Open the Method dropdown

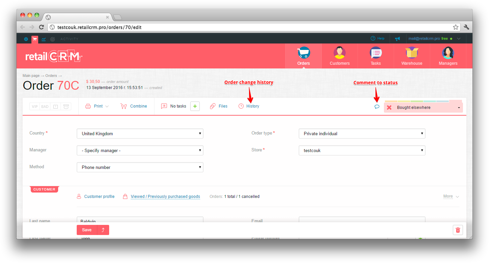click(x=140, y=167)
